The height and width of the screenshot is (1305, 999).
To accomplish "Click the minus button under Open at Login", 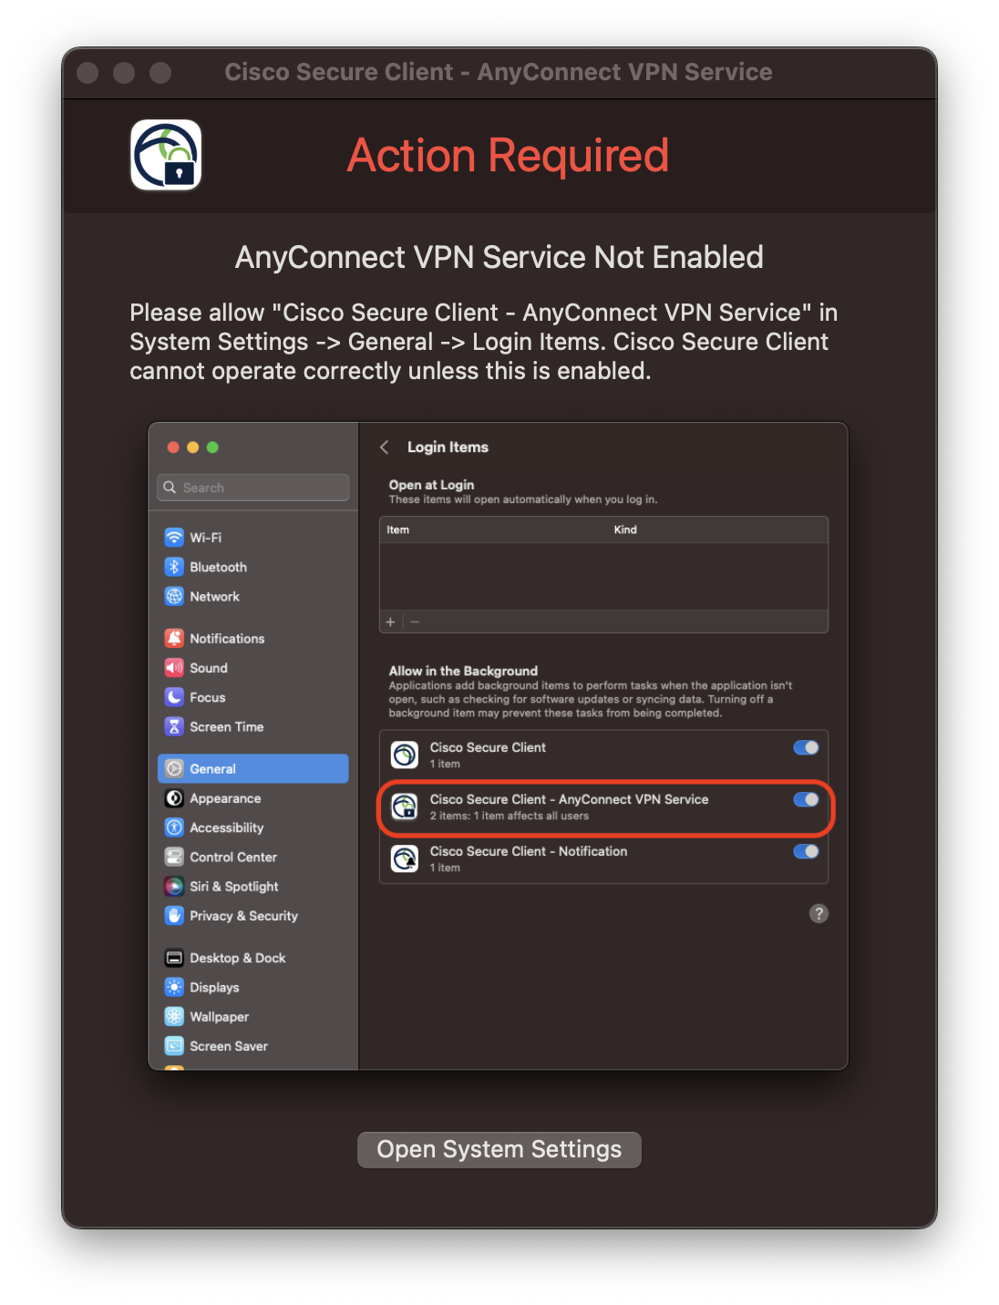I will coord(415,622).
